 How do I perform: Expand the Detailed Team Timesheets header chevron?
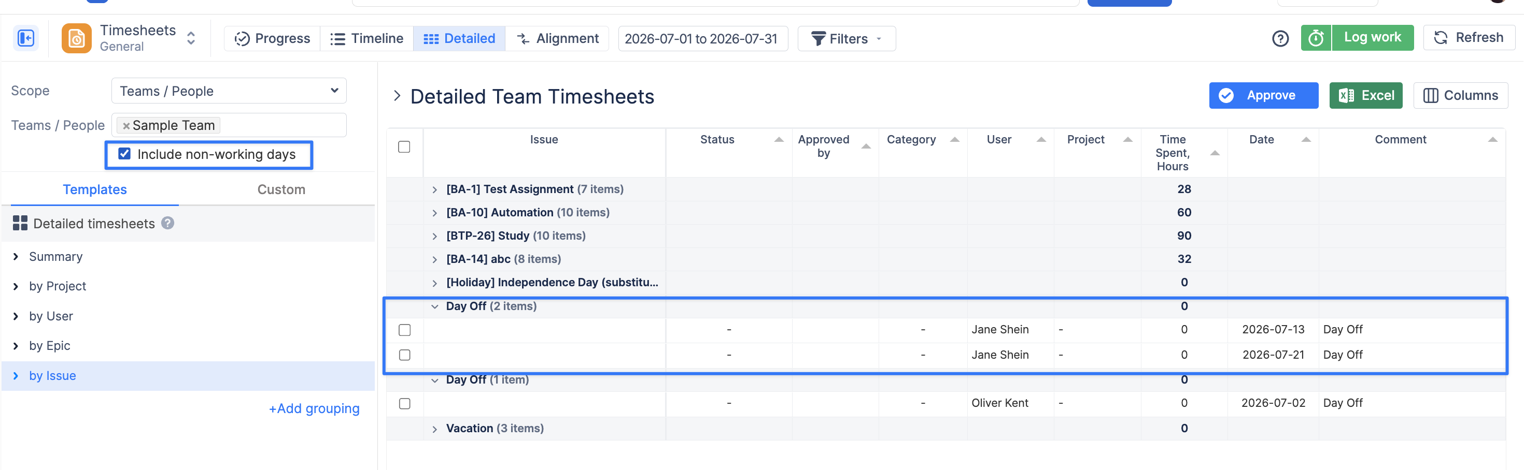pyautogui.click(x=397, y=96)
